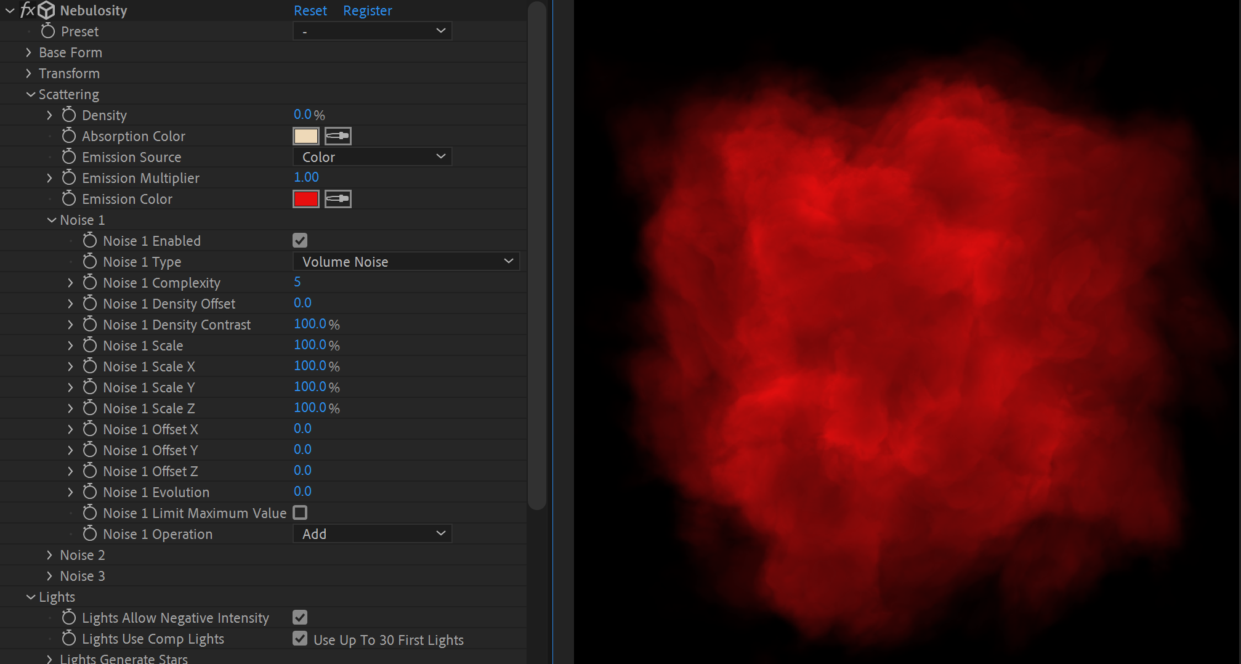Click the effect panel vertical scrollbar
The image size is (1241, 664).
[x=537, y=255]
